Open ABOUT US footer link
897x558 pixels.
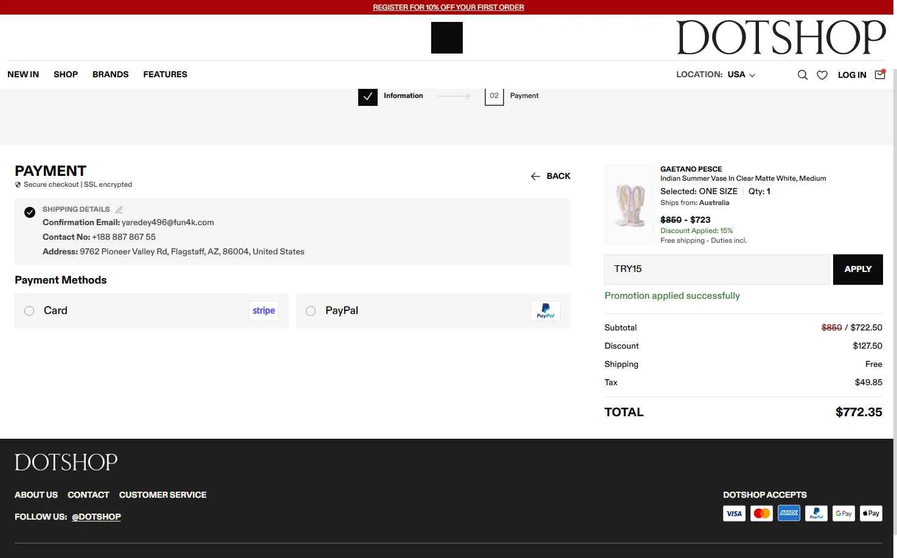pyautogui.click(x=36, y=495)
